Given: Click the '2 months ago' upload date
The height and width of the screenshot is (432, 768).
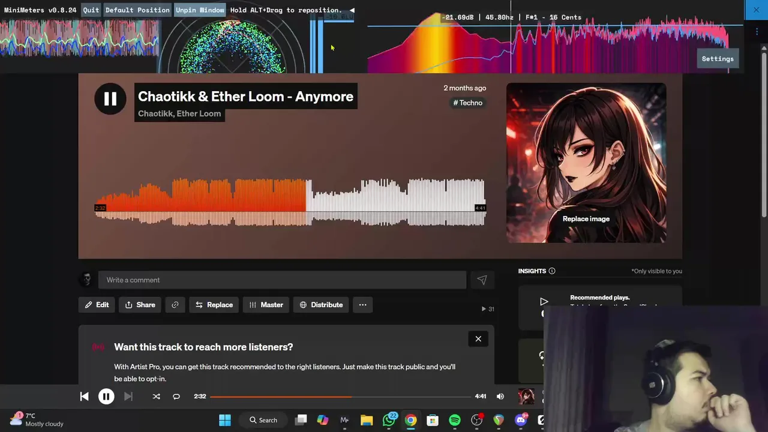Looking at the screenshot, I should (465, 88).
